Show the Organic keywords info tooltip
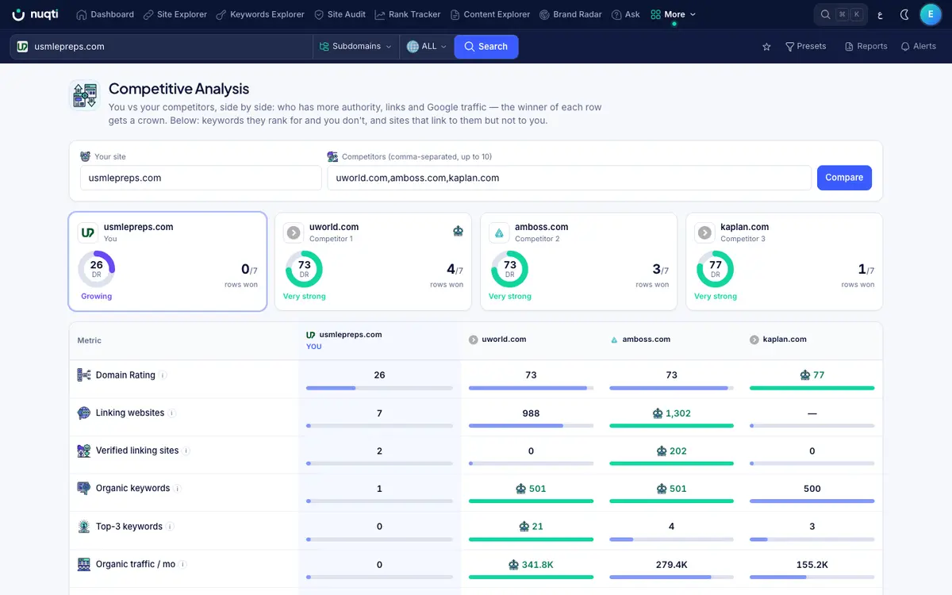Image resolution: width=952 pixels, height=595 pixels. tap(178, 489)
